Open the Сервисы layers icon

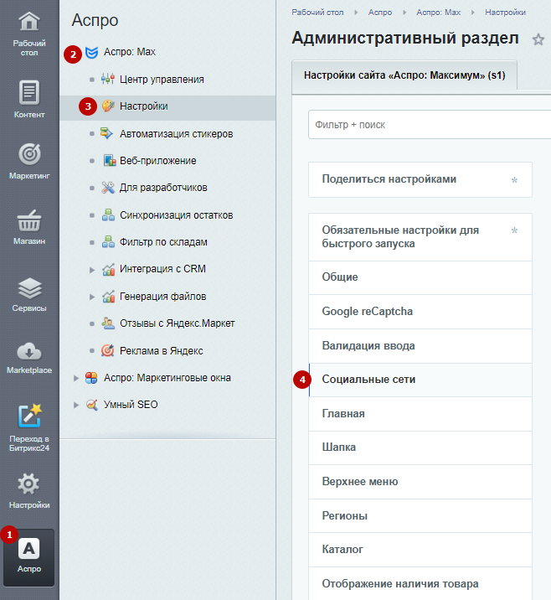point(29,288)
